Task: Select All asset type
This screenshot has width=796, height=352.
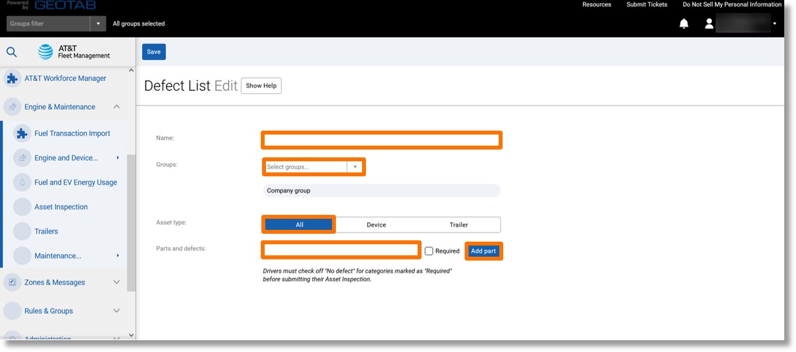Action: tap(299, 225)
